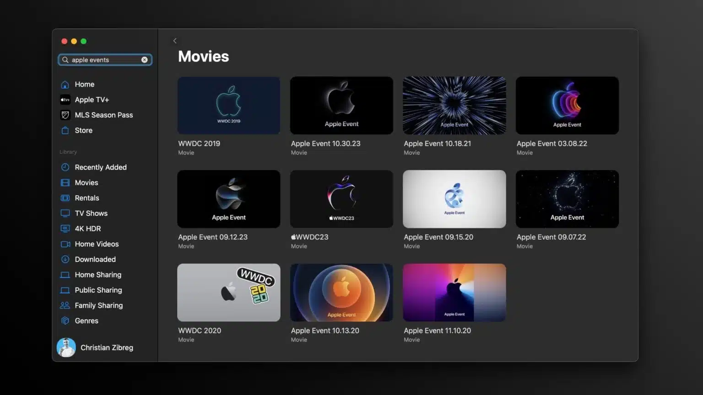Screen dimensions: 703x395
Task: Click the 4K HDR badge icon
Action: click(65, 229)
